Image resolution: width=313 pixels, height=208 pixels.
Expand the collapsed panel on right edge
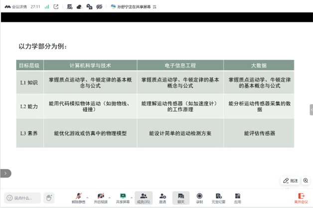tap(311, 109)
